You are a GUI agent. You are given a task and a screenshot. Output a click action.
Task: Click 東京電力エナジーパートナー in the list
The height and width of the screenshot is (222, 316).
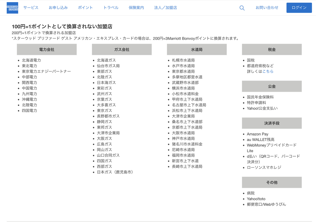coord(46,71)
